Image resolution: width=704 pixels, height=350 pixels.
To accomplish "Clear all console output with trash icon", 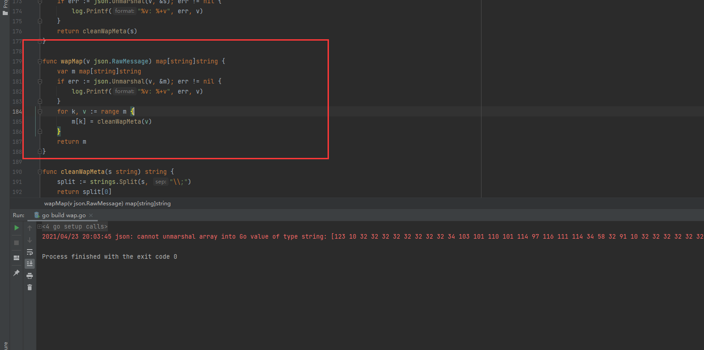I will click(x=30, y=288).
